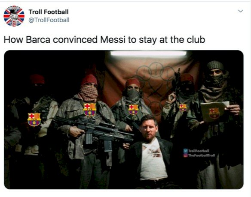
Task: Click the seated man in the white shirt
Action: pos(151,152)
